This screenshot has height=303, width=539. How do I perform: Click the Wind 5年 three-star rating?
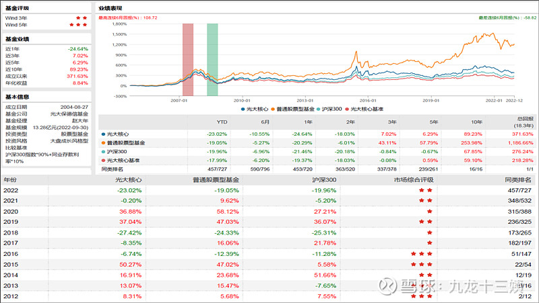tap(78, 25)
